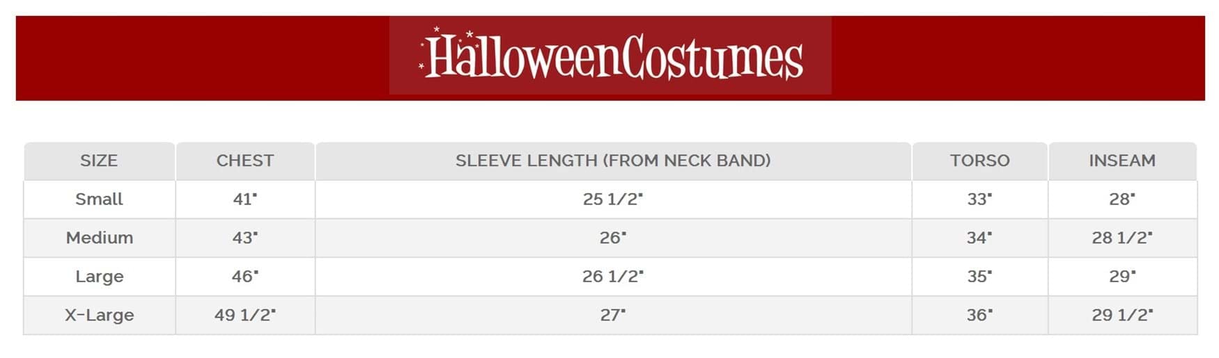This screenshot has height=358, width=1219.
Task: Select the 36" torso value
Action: [979, 315]
